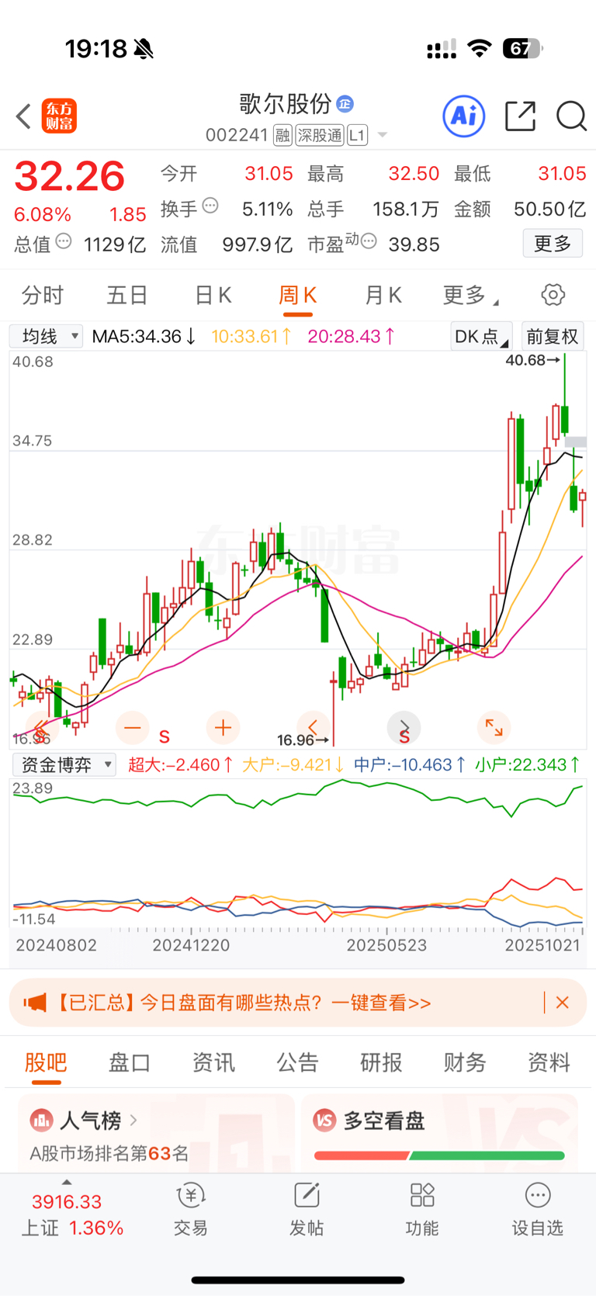This screenshot has width=596, height=1296.
Task: Tap the VS icon beside 多空看盘
Action: (x=324, y=1121)
